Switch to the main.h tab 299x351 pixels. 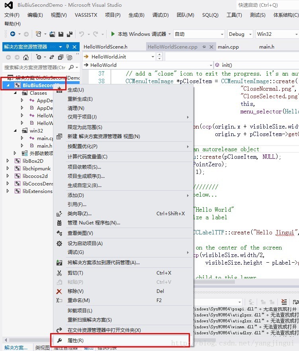(266, 47)
